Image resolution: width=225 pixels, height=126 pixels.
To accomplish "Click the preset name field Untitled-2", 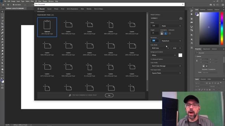I will (x=165, y=18).
